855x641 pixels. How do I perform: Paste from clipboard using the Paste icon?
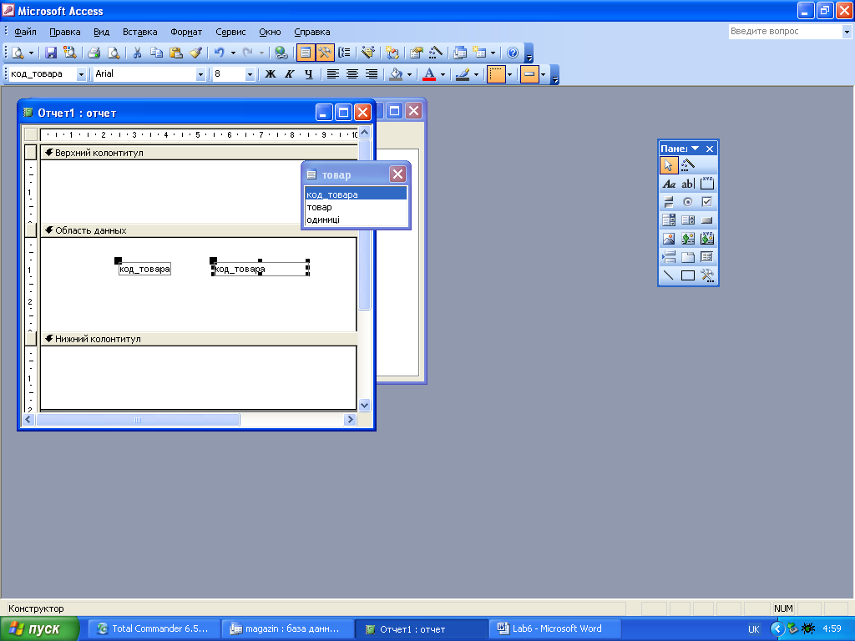click(x=175, y=53)
